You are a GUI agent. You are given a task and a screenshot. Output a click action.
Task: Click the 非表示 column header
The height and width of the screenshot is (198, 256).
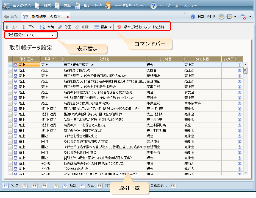(x=229, y=59)
